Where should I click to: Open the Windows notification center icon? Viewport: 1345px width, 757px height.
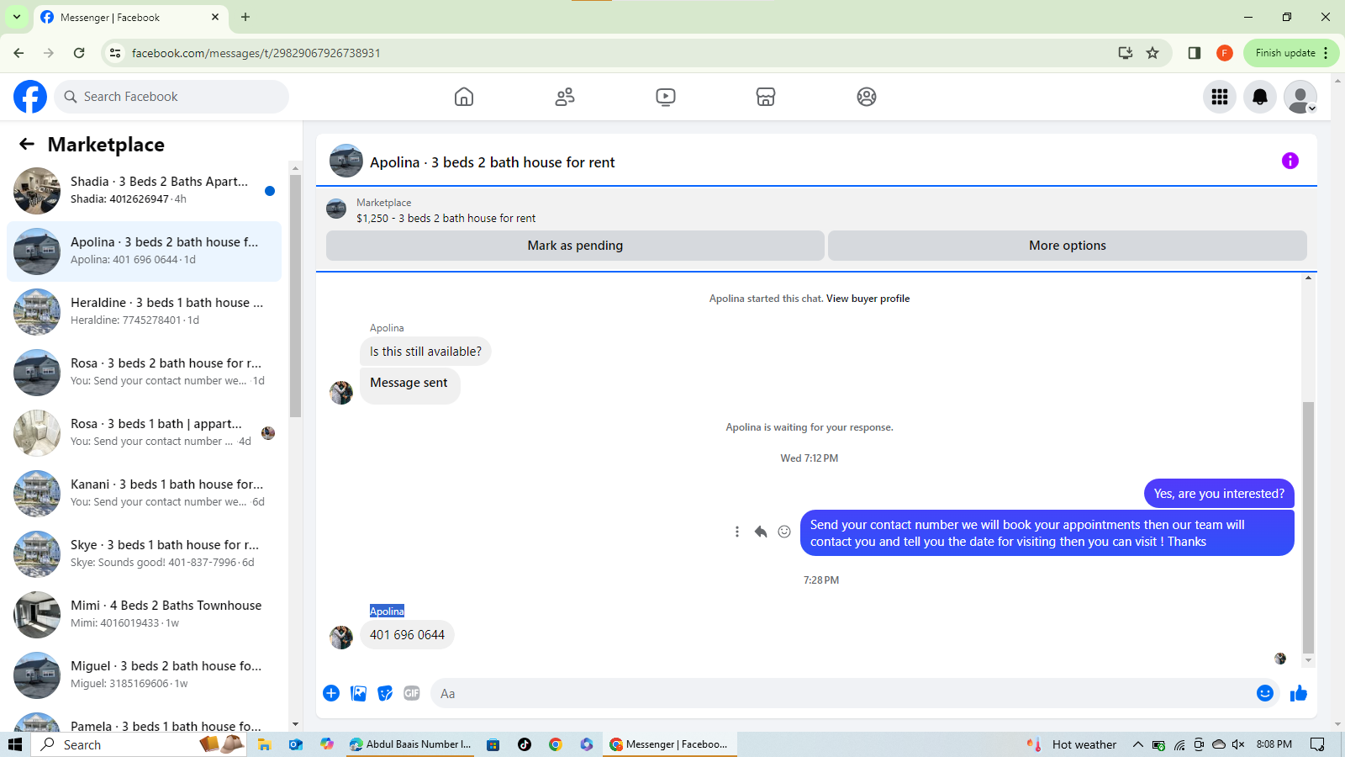tap(1317, 744)
